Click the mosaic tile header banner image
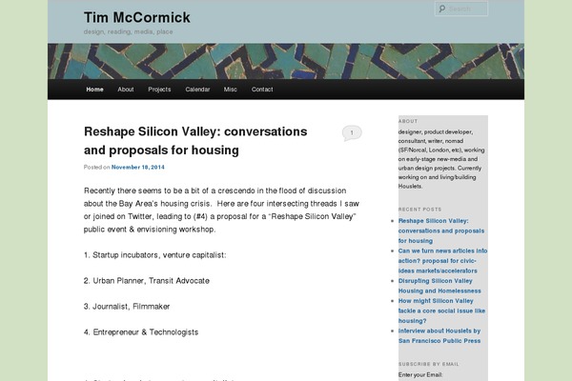This screenshot has height=381, width=572. tap(286, 61)
